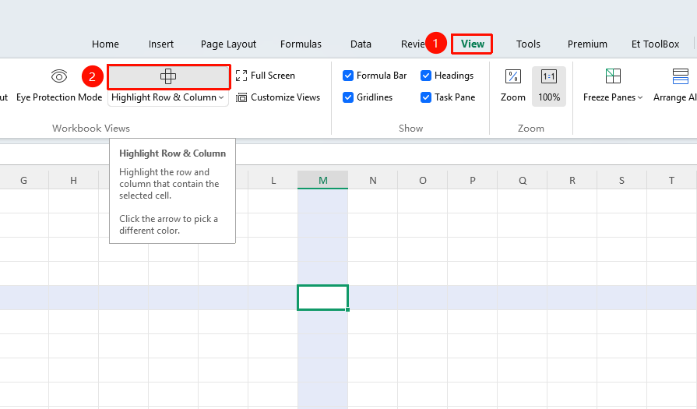Image resolution: width=697 pixels, height=409 pixels.
Task: Click the Arrange All icon
Action: tap(680, 76)
